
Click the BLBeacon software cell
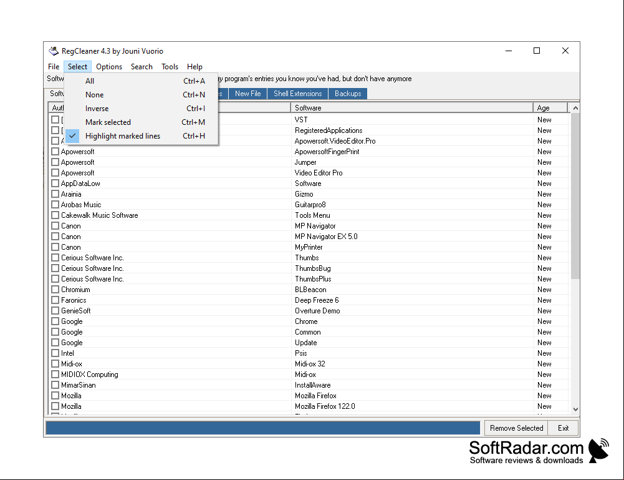pos(310,290)
